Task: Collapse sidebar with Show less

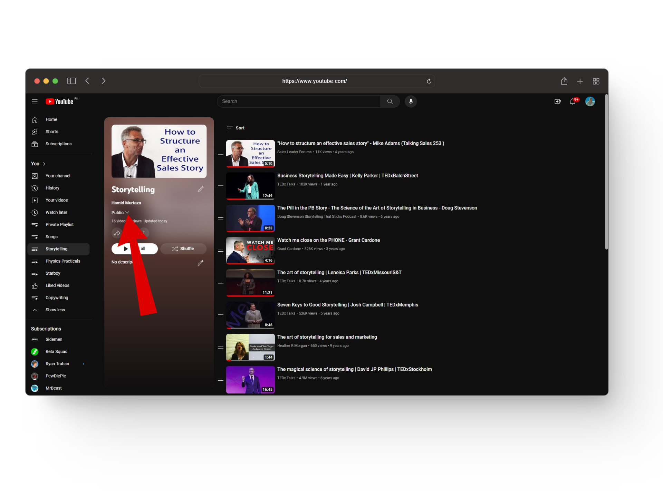Action: click(55, 310)
